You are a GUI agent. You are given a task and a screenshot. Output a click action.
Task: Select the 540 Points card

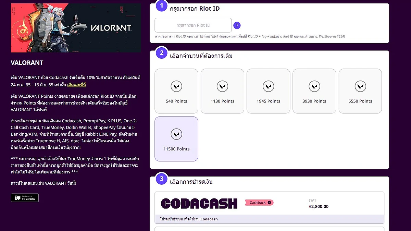[176, 91]
